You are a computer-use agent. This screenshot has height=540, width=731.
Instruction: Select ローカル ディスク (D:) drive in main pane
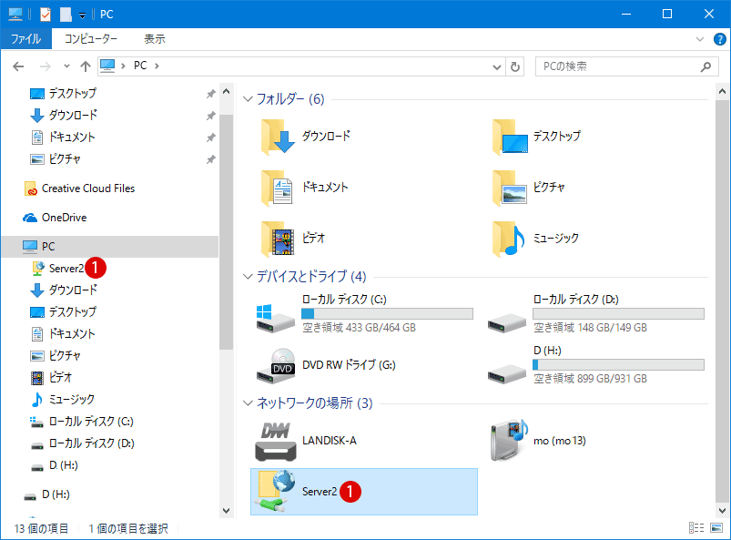click(595, 313)
